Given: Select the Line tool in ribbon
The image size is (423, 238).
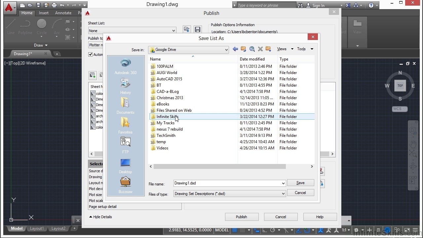Looking at the screenshot, I should [11, 26].
